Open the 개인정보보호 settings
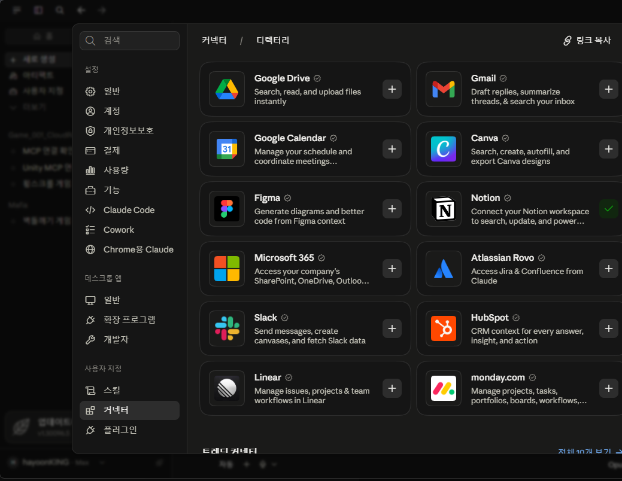Screen dimensions: 622x481 pyautogui.click(x=129, y=130)
